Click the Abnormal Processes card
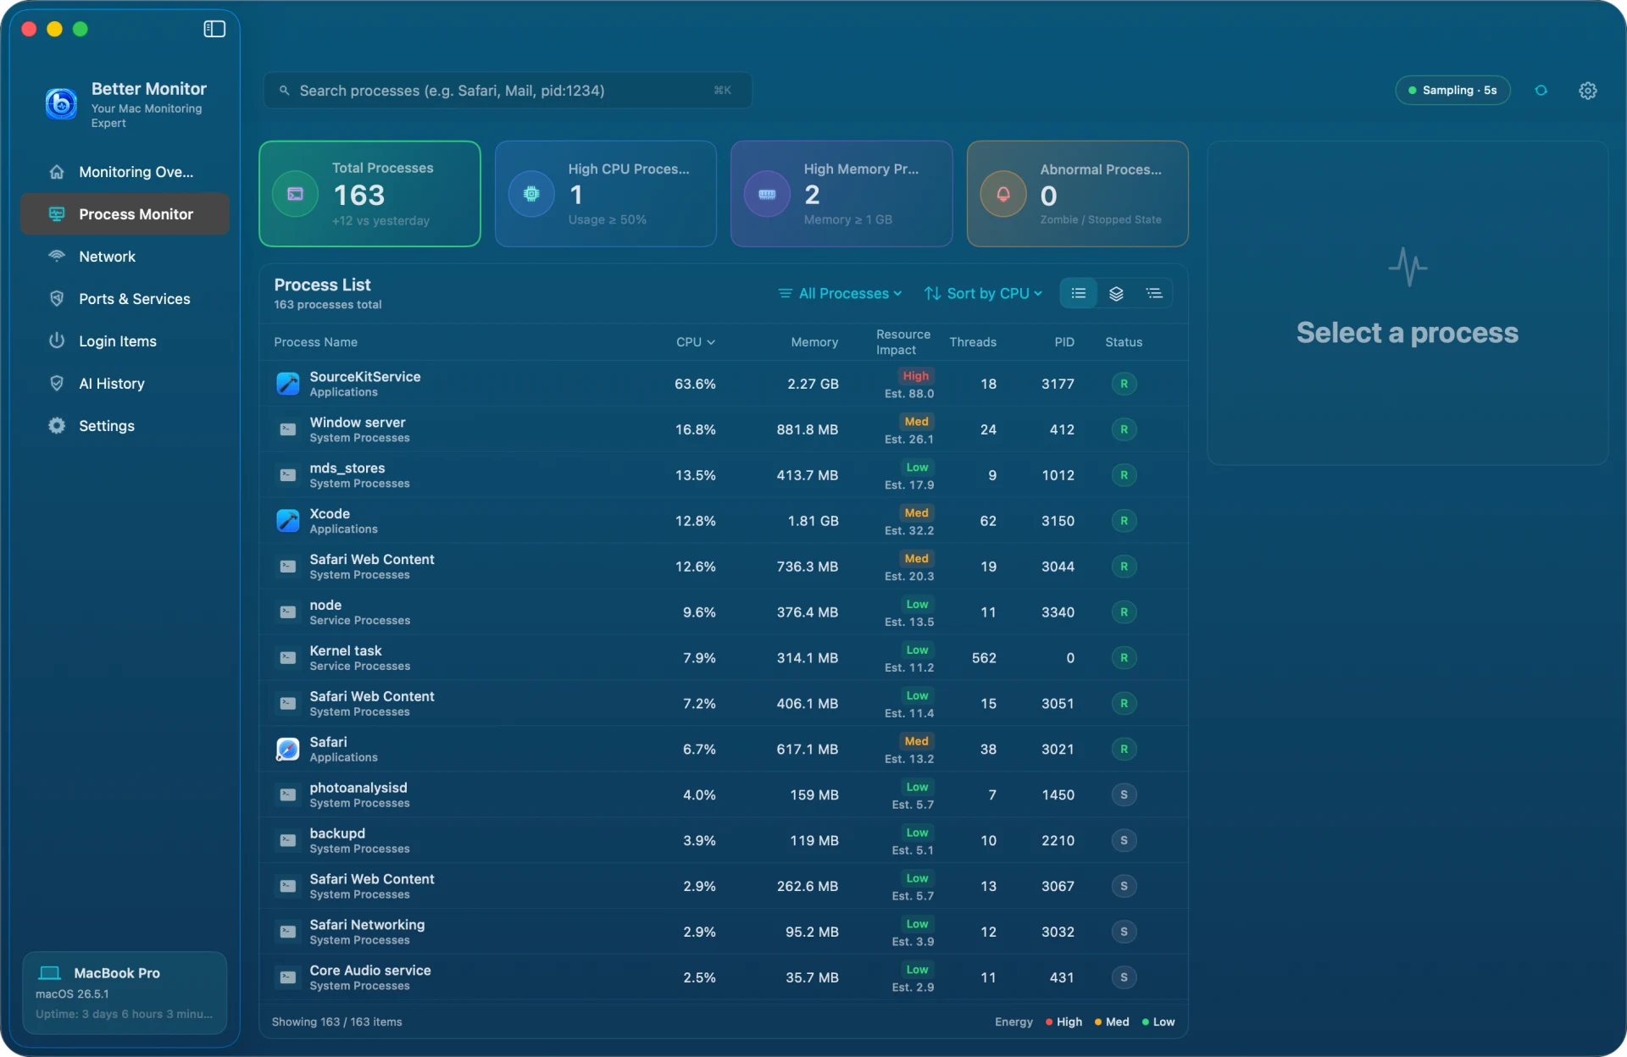Image resolution: width=1627 pixels, height=1057 pixels. pos(1078,194)
